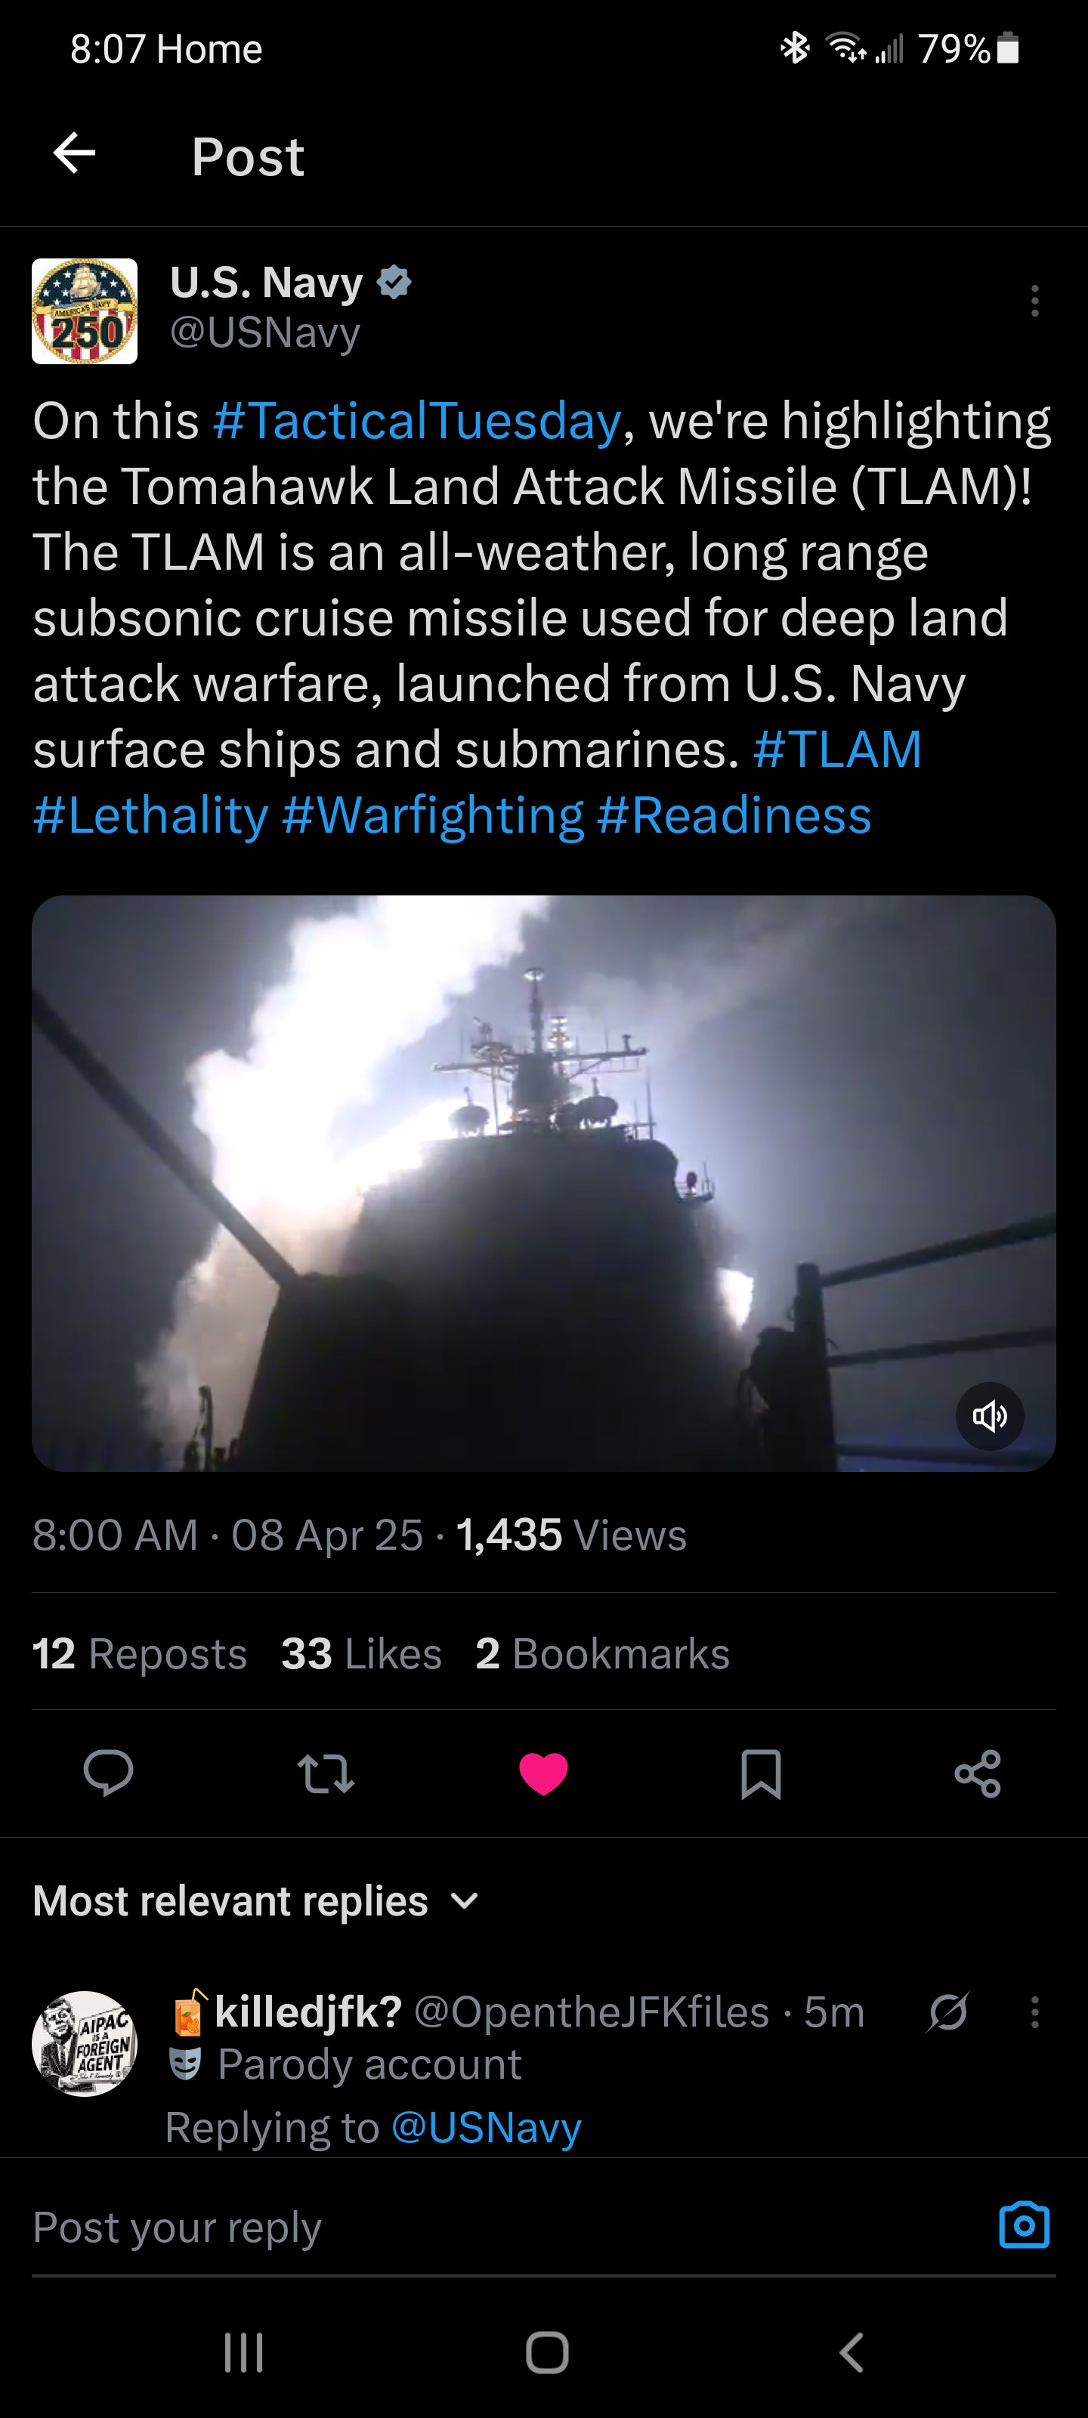Open more options for U.S. Navy post
This screenshot has height=2418, width=1088.
coord(1034,301)
